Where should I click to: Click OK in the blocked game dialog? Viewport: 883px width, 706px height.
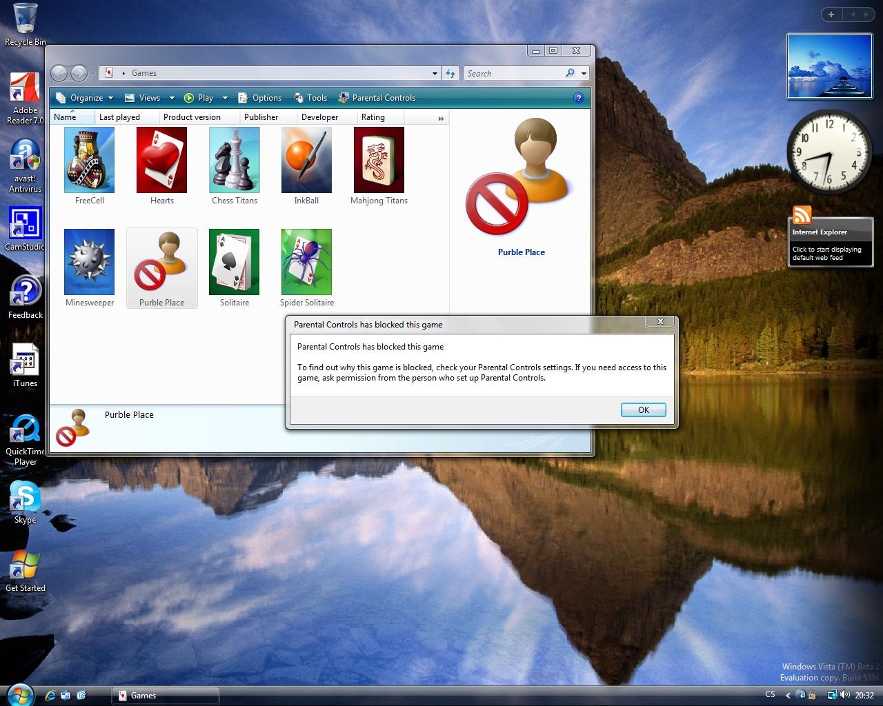click(x=643, y=410)
